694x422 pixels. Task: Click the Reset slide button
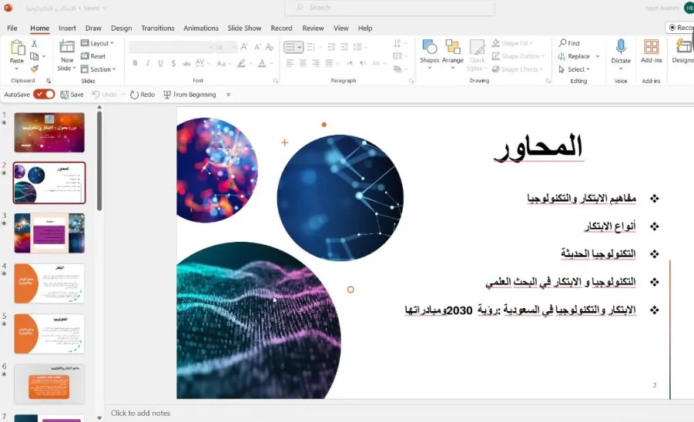93,56
